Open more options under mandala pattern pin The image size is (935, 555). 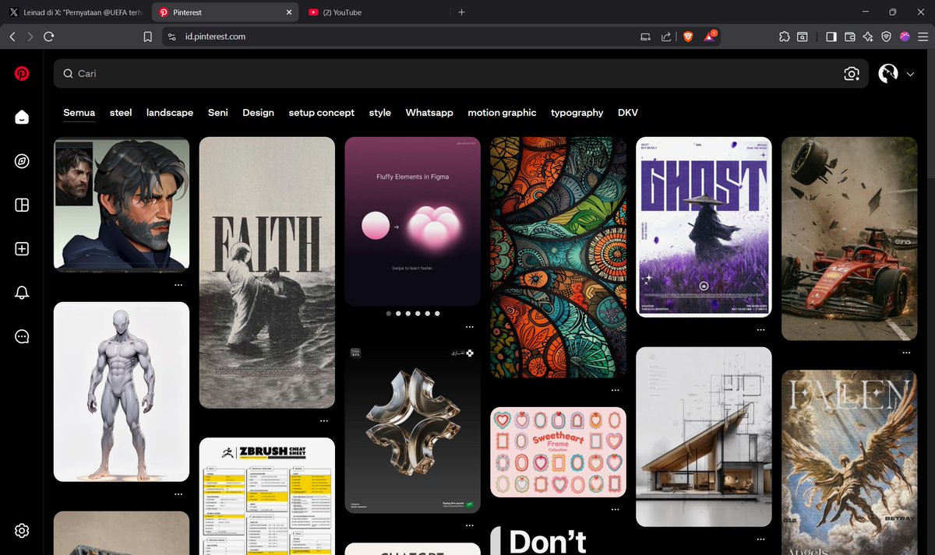click(x=616, y=391)
